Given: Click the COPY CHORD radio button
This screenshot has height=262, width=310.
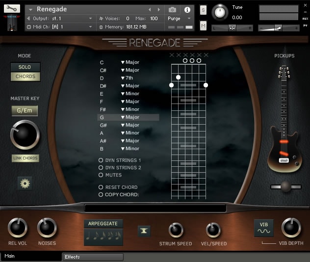Looking at the screenshot, I should click(101, 195).
